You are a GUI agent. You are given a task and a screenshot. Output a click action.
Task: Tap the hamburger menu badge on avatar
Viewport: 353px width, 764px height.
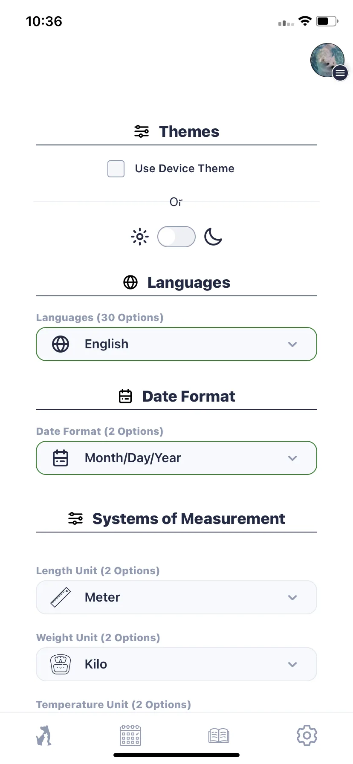coord(340,73)
